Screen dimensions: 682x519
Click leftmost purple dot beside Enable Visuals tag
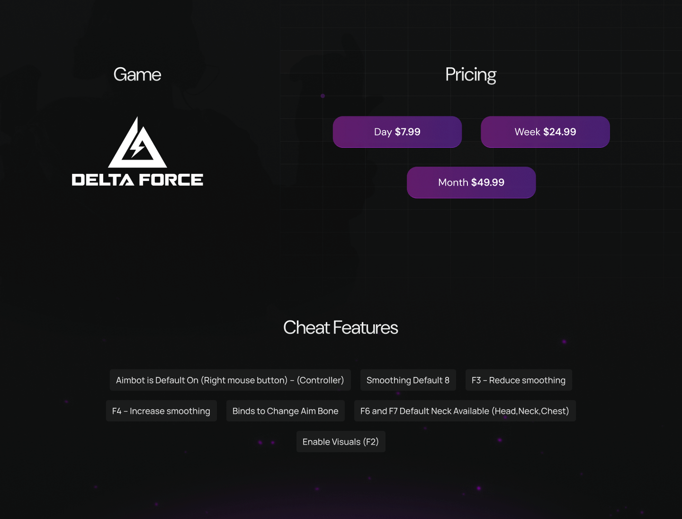tap(260, 442)
